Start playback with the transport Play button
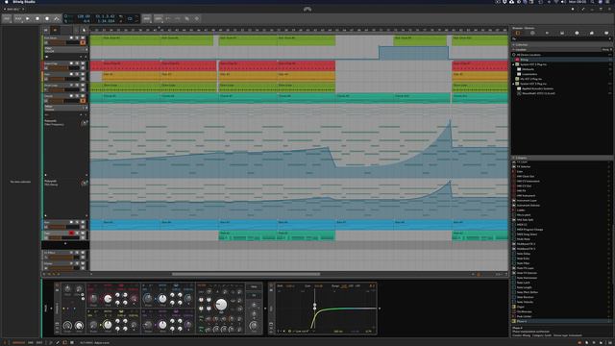The height and width of the screenshot is (346, 615). coord(28,18)
